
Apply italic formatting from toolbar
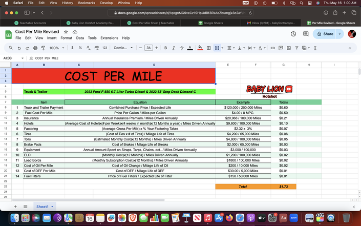[173, 48]
